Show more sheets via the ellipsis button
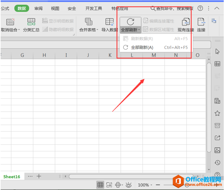 (30, 176)
